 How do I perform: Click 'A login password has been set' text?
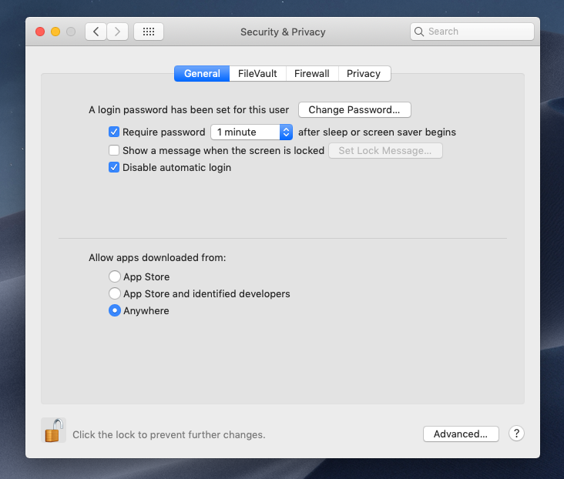coord(189,109)
